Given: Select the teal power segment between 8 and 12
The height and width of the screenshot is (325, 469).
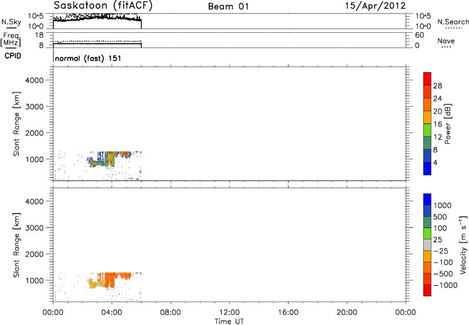Looking at the screenshot, I should 427,143.
